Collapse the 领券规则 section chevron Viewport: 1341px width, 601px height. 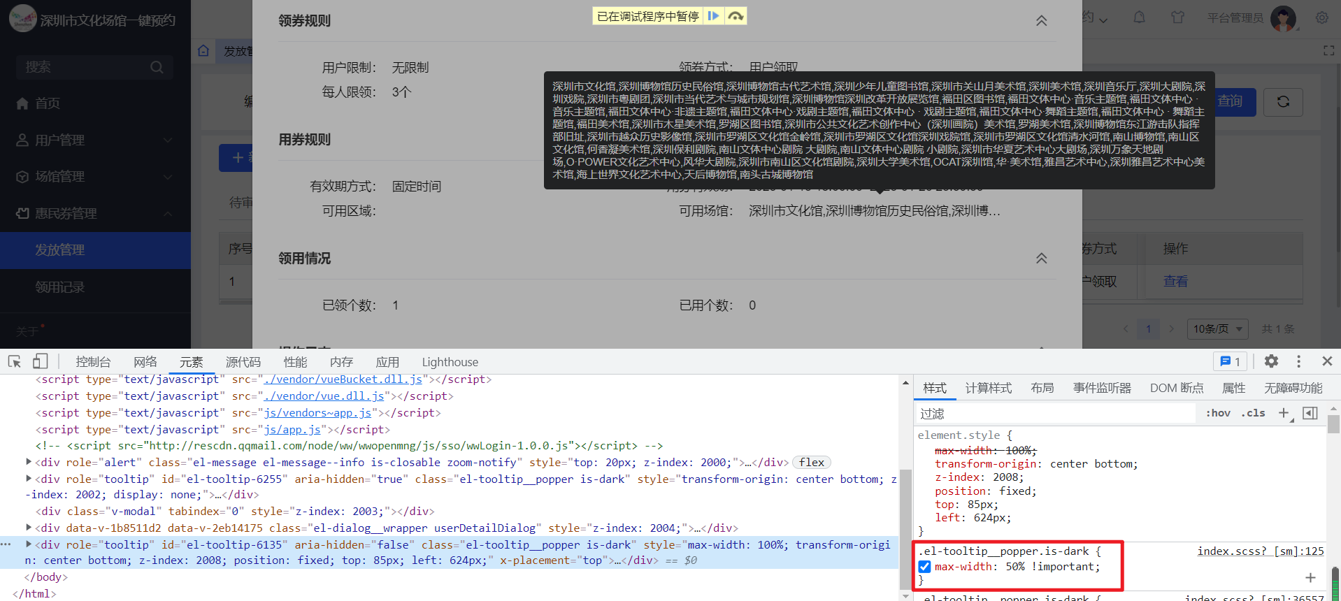click(1041, 21)
